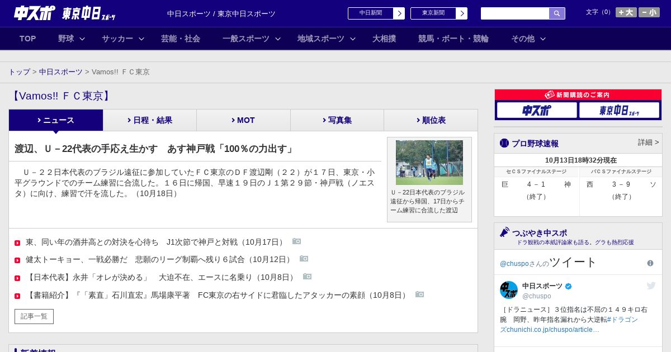671x352 pixels.
Task: Click the Twitter bird icon in tweet
Action: click(651, 286)
